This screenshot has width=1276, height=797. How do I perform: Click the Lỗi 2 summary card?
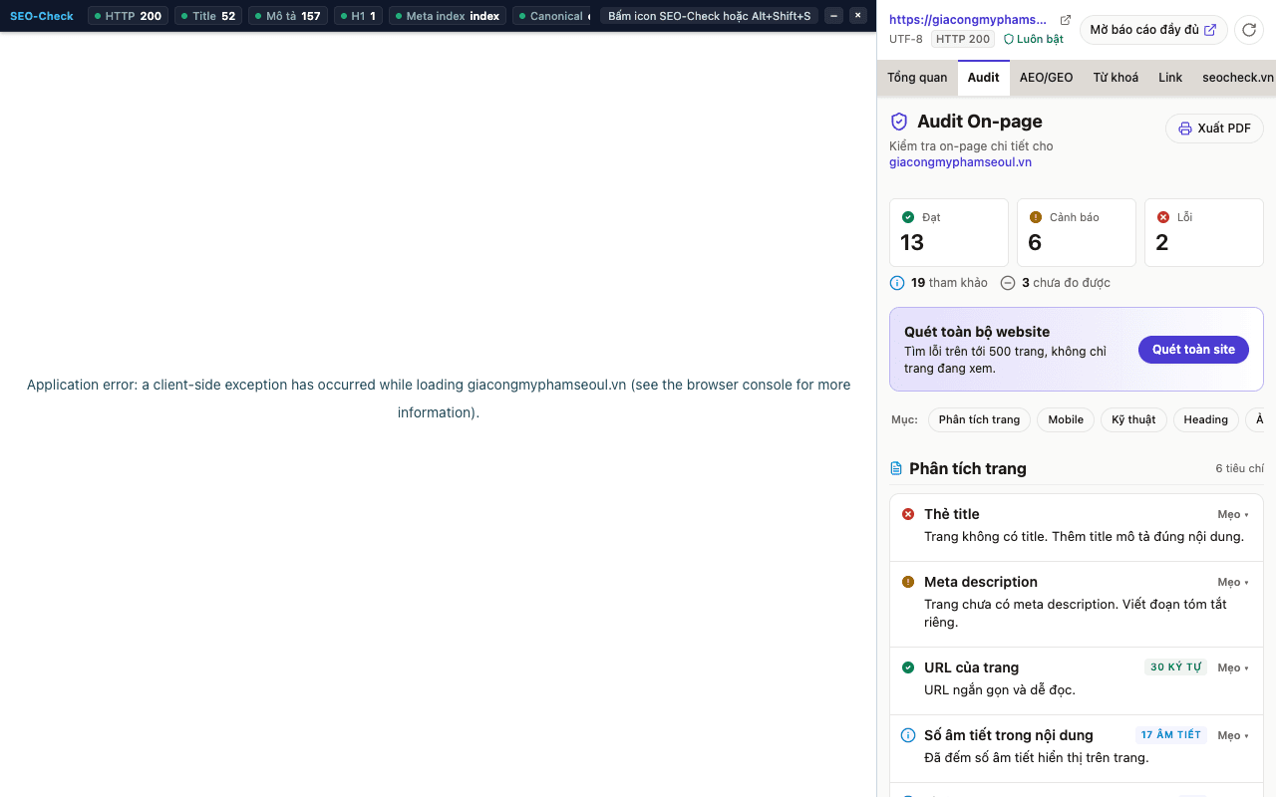pyautogui.click(x=1204, y=232)
